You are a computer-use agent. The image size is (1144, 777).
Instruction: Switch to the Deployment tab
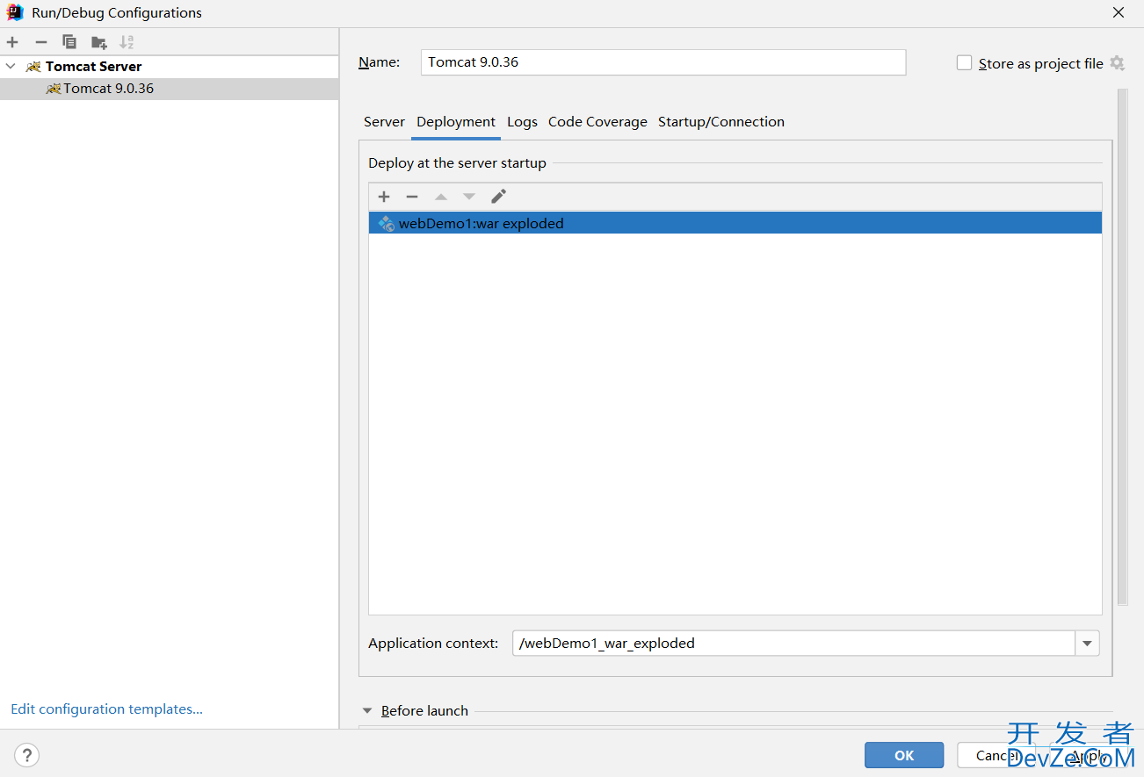(456, 122)
